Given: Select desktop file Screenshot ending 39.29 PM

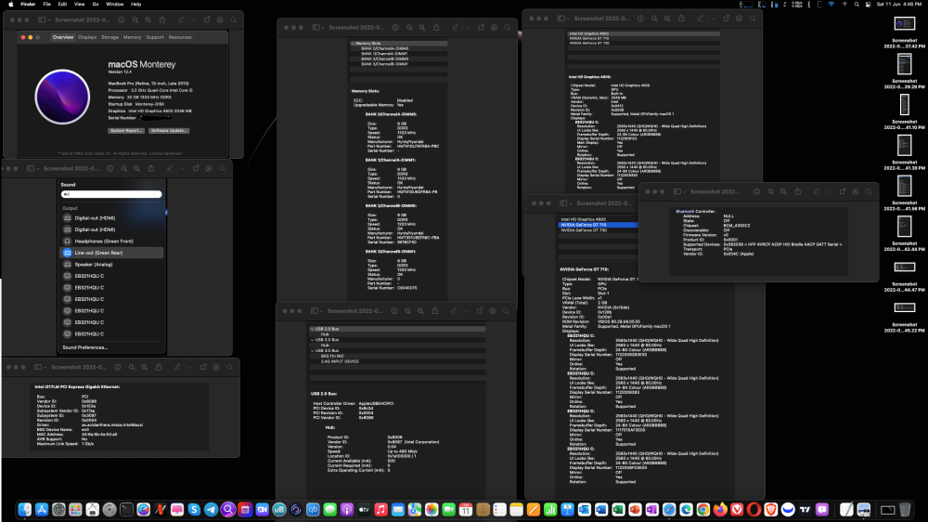Looking at the screenshot, I should click(904, 72).
